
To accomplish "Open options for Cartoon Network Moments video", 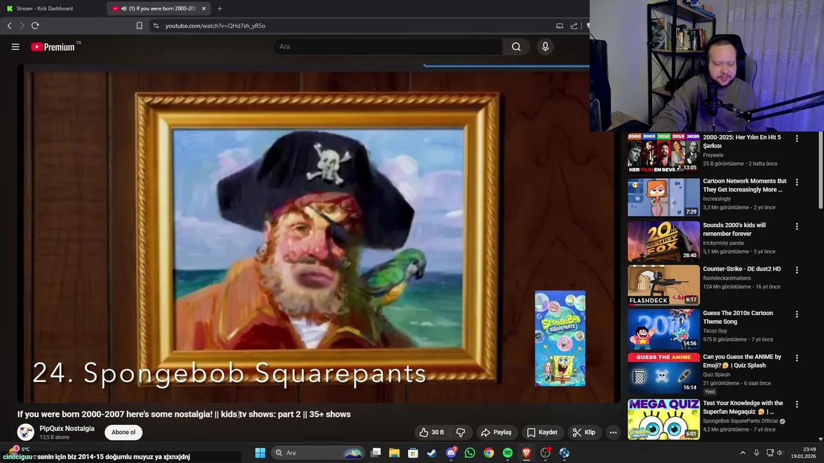I will point(797,182).
